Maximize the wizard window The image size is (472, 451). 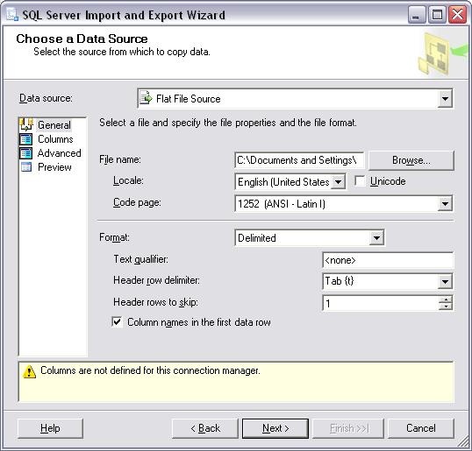[x=437, y=15]
